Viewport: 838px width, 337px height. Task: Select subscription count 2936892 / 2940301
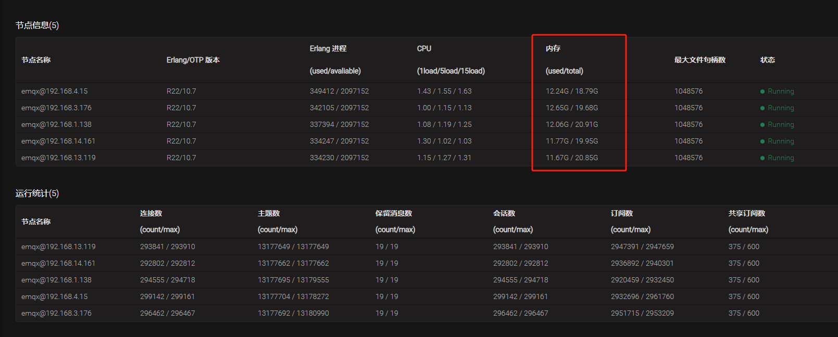(642, 263)
